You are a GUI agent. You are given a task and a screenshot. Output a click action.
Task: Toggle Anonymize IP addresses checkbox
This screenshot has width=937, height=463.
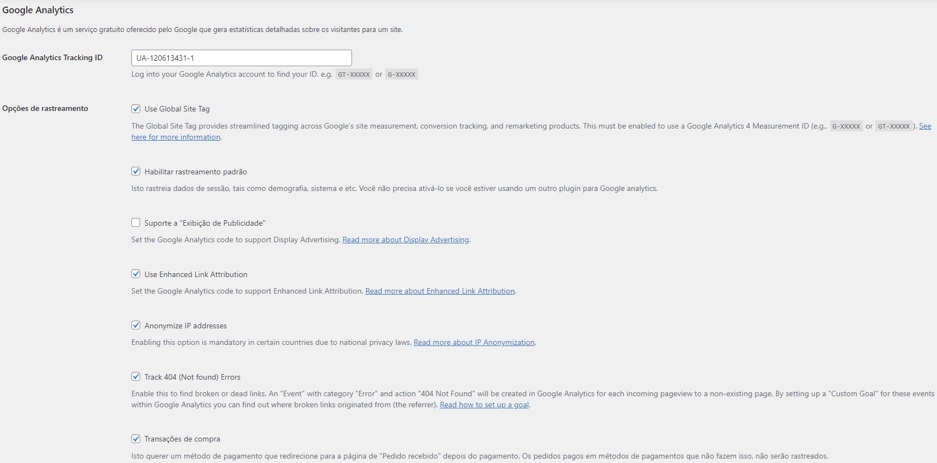136,325
